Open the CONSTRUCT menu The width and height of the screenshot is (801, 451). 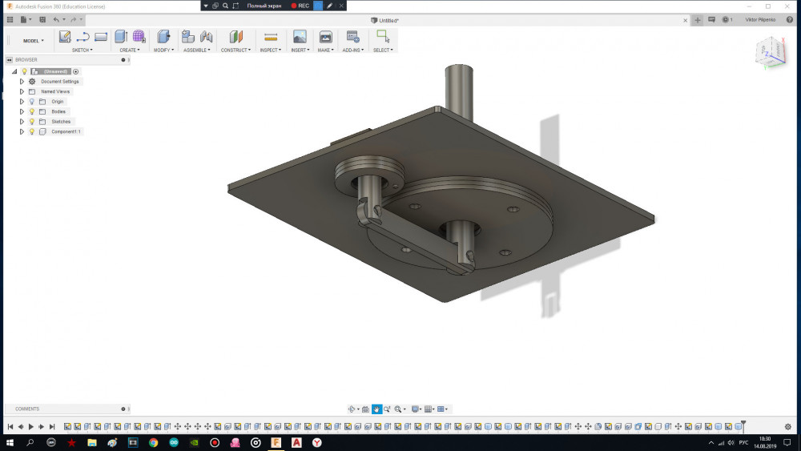click(x=235, y=50)
